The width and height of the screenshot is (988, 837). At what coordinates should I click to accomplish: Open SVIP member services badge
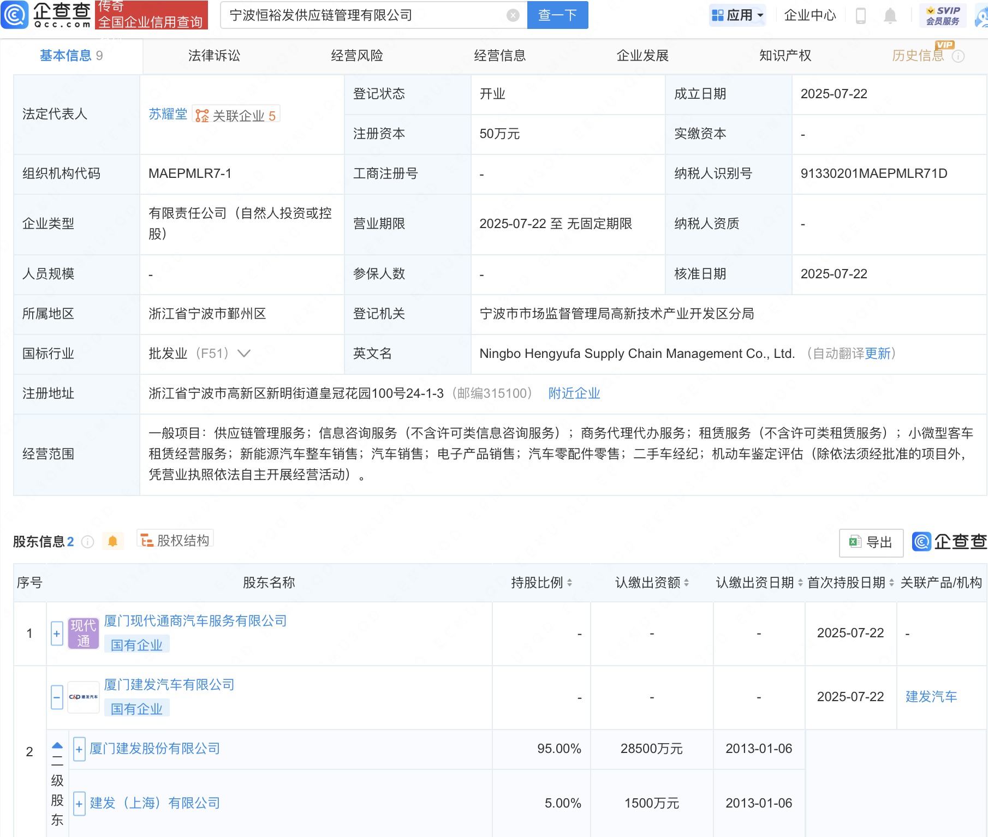(943, 15)
